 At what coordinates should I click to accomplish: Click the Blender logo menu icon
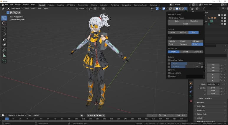tap(2, 5)
